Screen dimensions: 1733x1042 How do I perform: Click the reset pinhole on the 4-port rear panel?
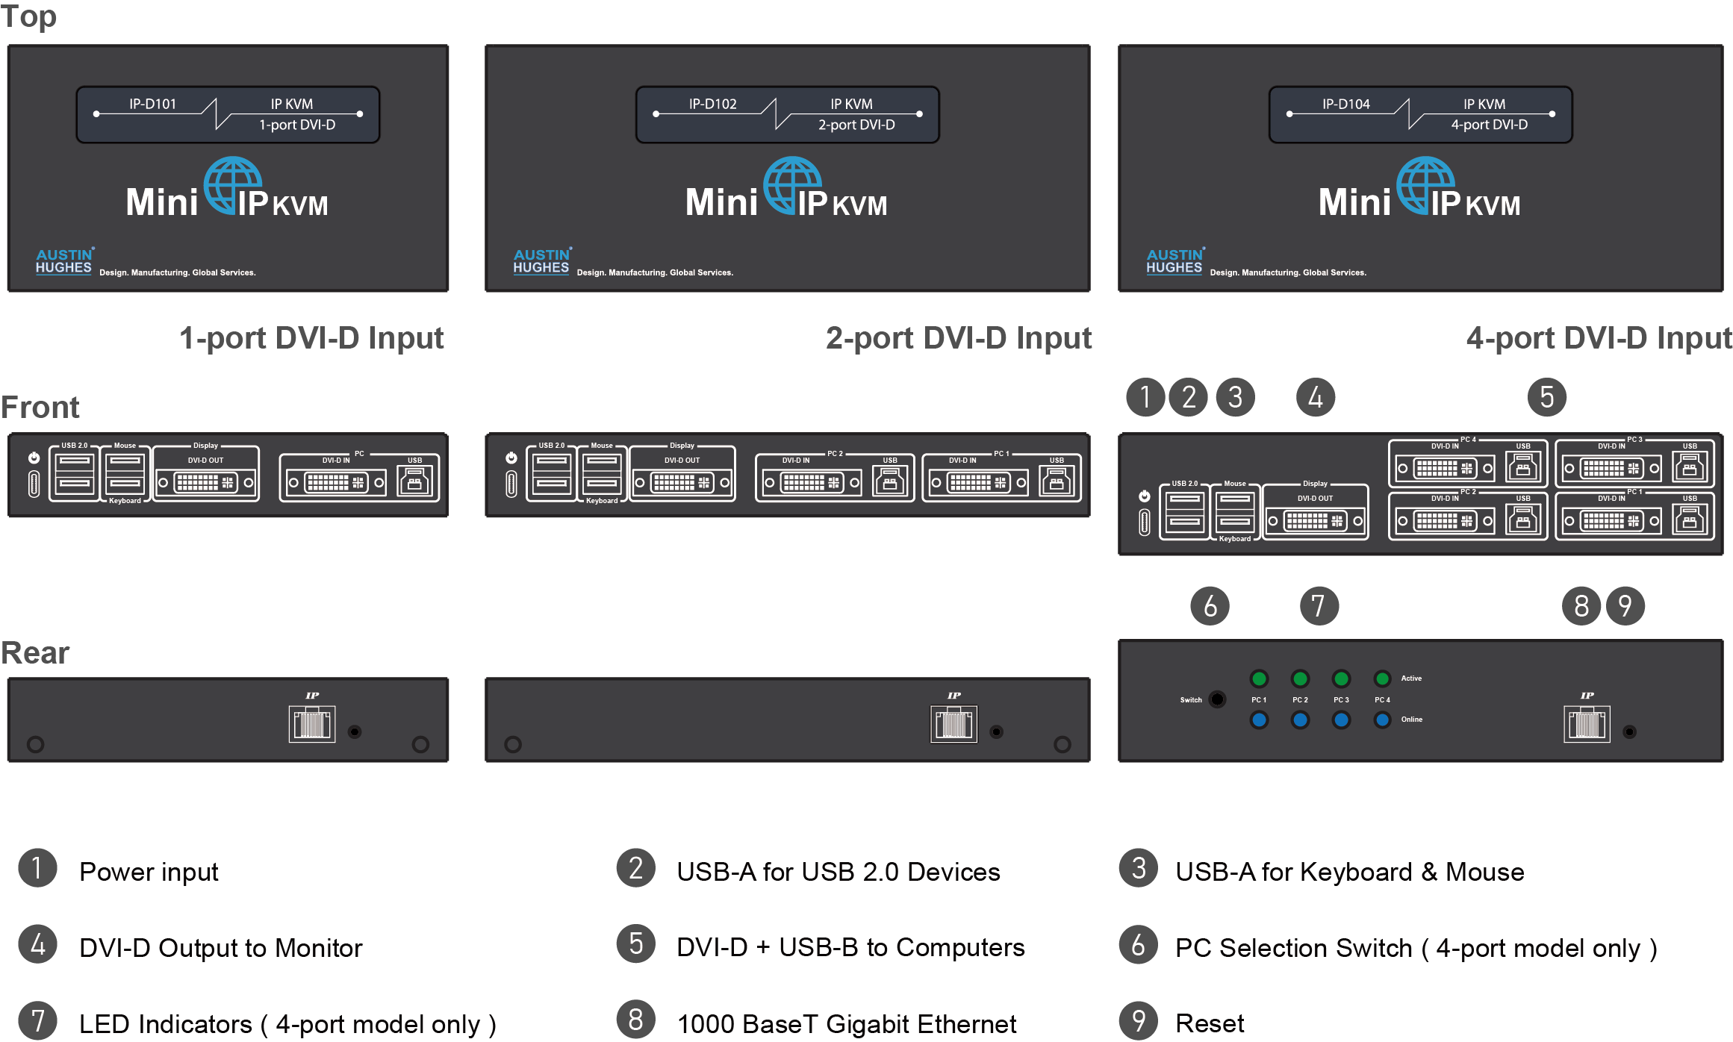coord(1629,731)
